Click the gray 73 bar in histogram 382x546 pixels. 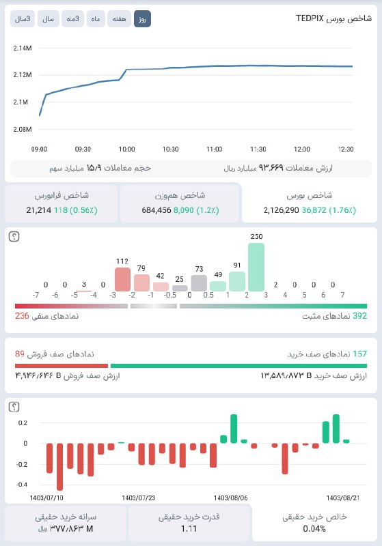coord(199,283)
